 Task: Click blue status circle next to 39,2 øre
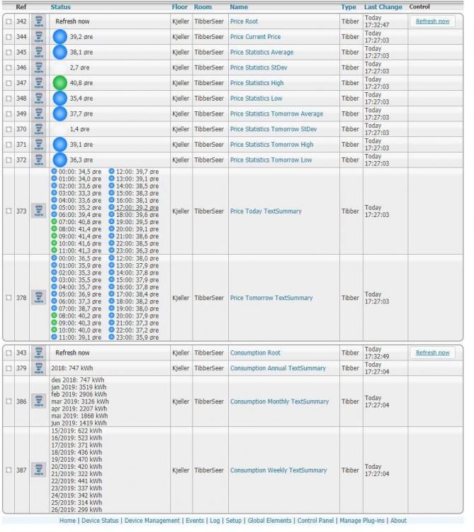click(x=60, y=37)
